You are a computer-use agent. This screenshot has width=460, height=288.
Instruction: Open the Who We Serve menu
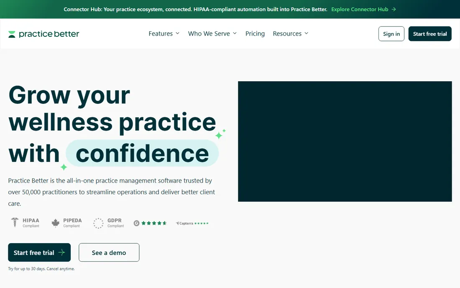pyautogui.click(x=212, y=33)
